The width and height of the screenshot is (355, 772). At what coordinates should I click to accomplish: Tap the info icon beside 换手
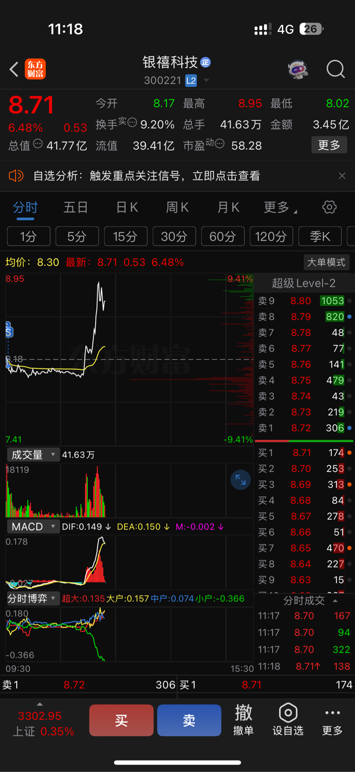pos(132,123)
